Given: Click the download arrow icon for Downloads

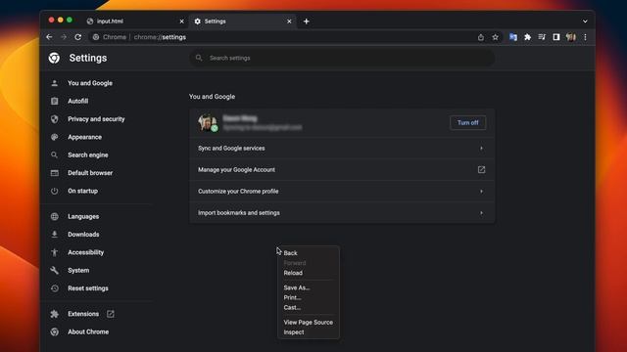Looking at the screenshot, I should click(55, 235).
